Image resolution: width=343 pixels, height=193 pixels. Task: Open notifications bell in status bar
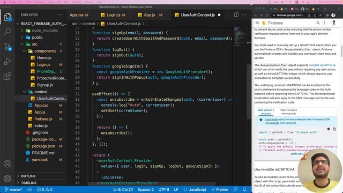coord(244,189)
